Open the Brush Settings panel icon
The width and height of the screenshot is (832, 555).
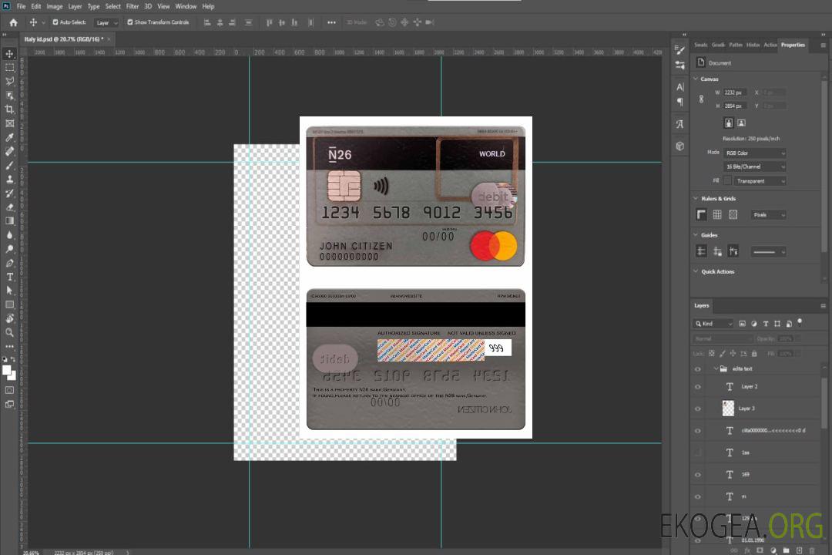coord(680,50)
